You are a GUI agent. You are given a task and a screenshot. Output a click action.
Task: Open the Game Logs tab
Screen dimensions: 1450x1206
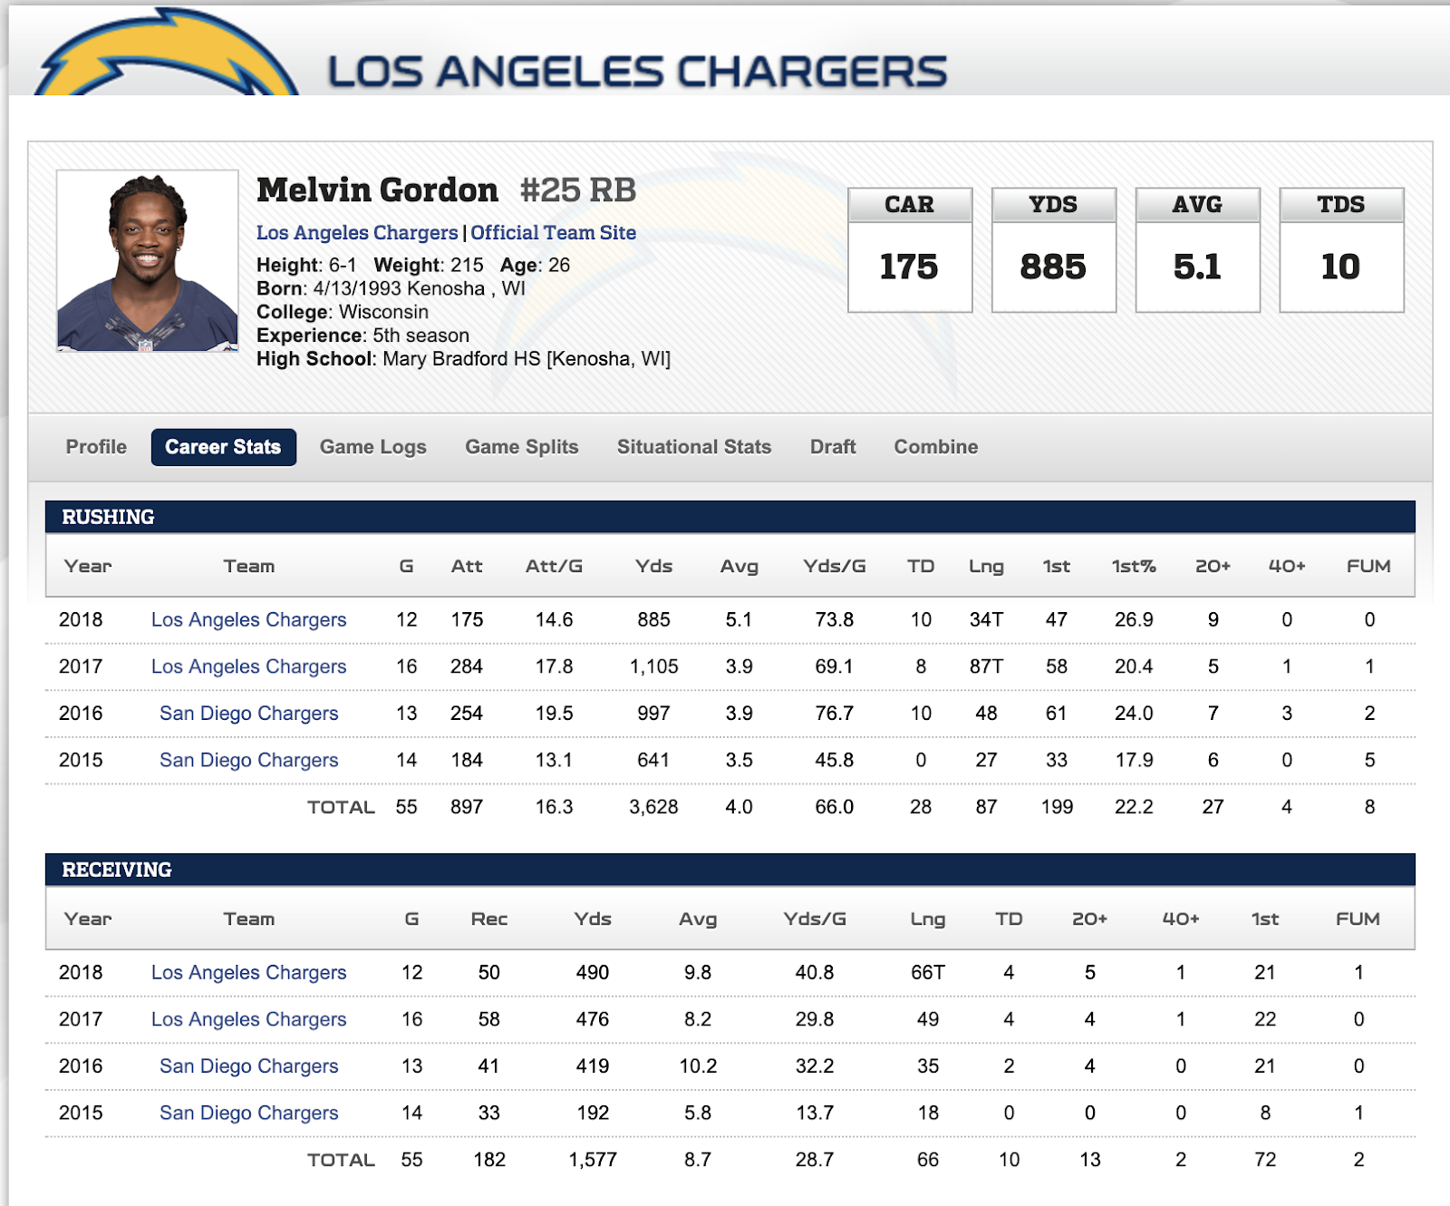pos(373,447)
